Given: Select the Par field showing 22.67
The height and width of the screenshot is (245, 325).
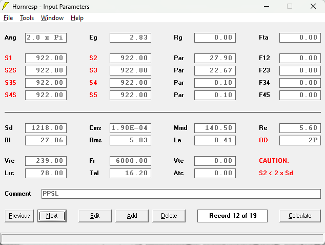Looking at the screenshot, I should coord(215,70).
